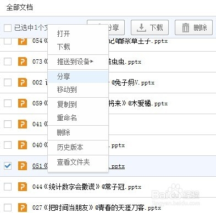This screenshot has height=213, width=216.
Task: Click the PPT icon of file 054
Action: tap(23, 41)
